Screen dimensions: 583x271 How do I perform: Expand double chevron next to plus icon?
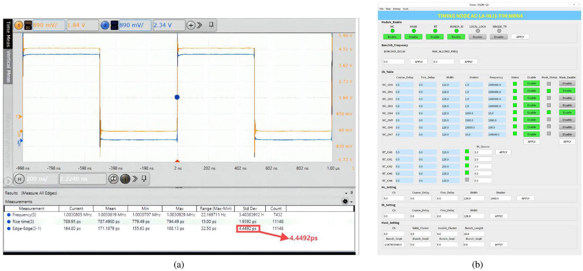coord(199,26)
